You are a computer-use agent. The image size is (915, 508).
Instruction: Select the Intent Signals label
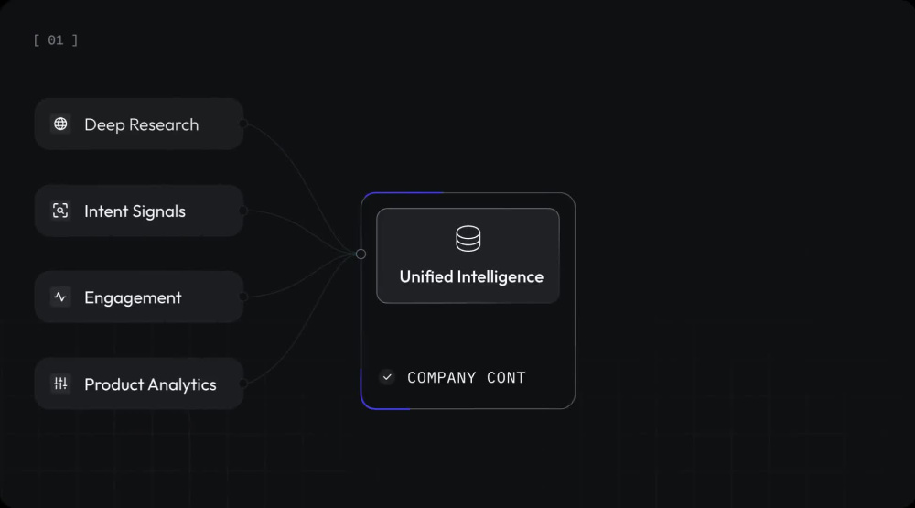click(135, 211)
